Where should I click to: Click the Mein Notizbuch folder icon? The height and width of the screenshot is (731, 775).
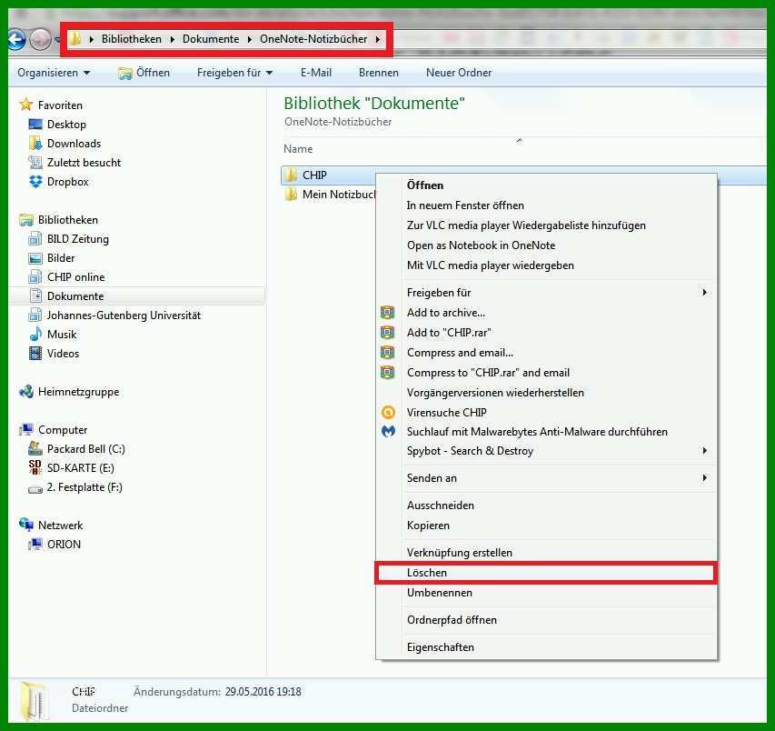(x=291, y=194)
